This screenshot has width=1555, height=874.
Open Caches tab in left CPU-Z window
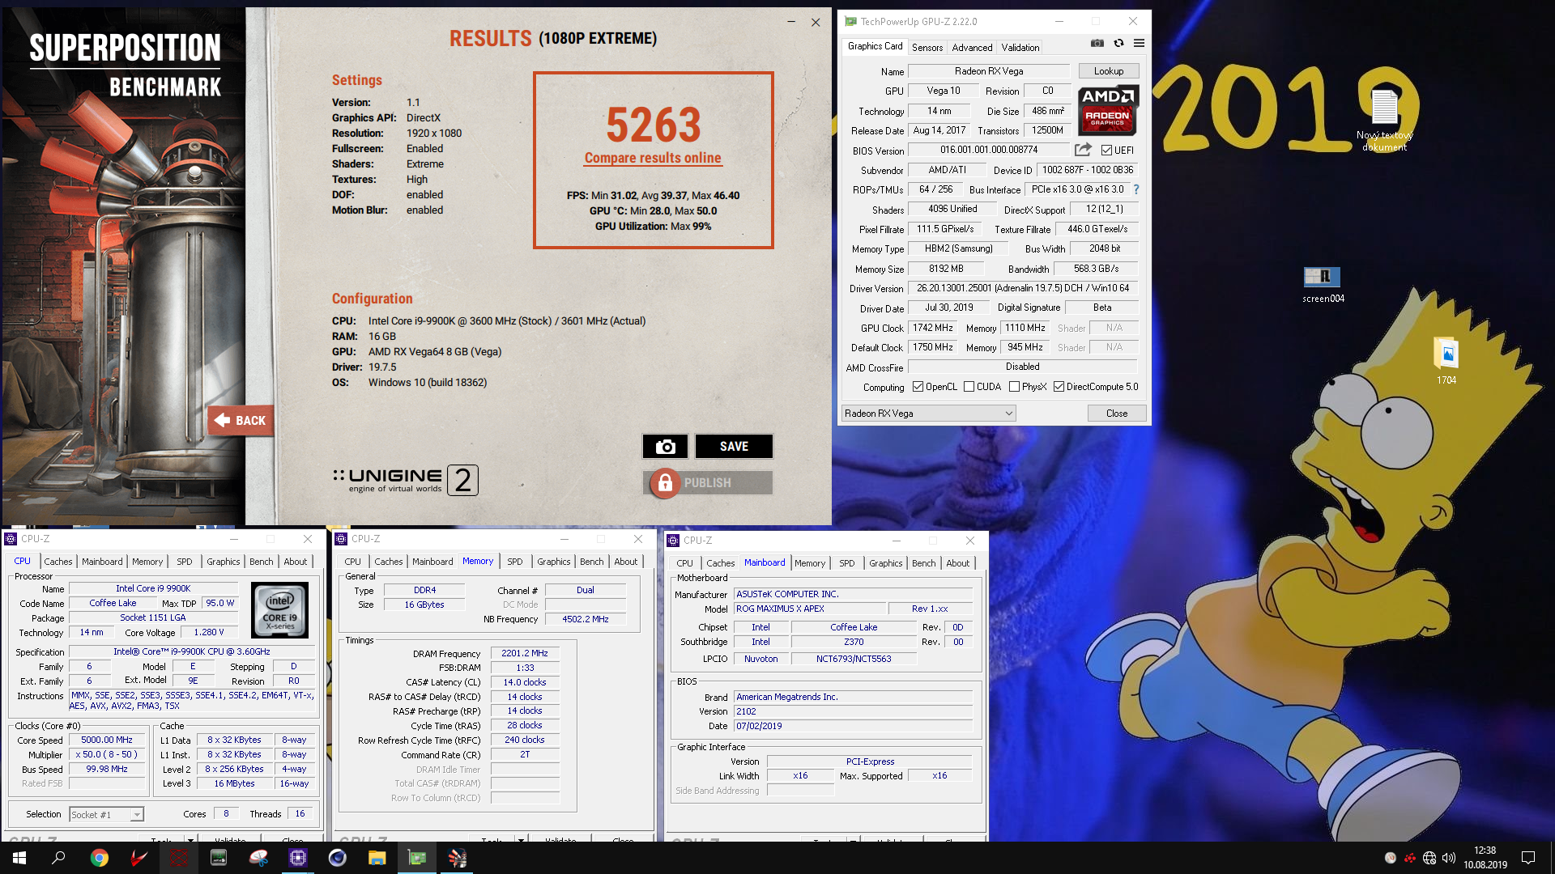[58, 562]
